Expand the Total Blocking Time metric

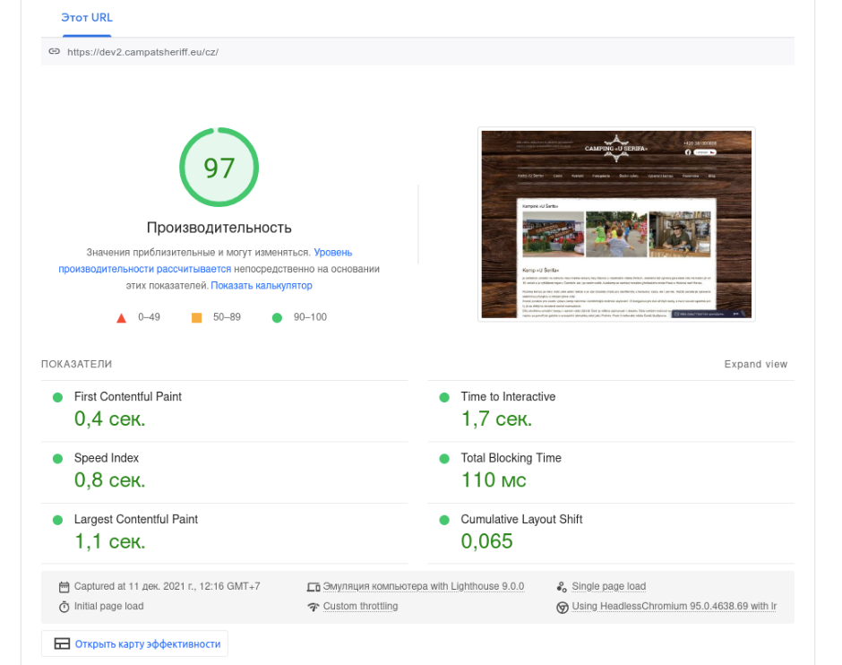click(511, 458)
